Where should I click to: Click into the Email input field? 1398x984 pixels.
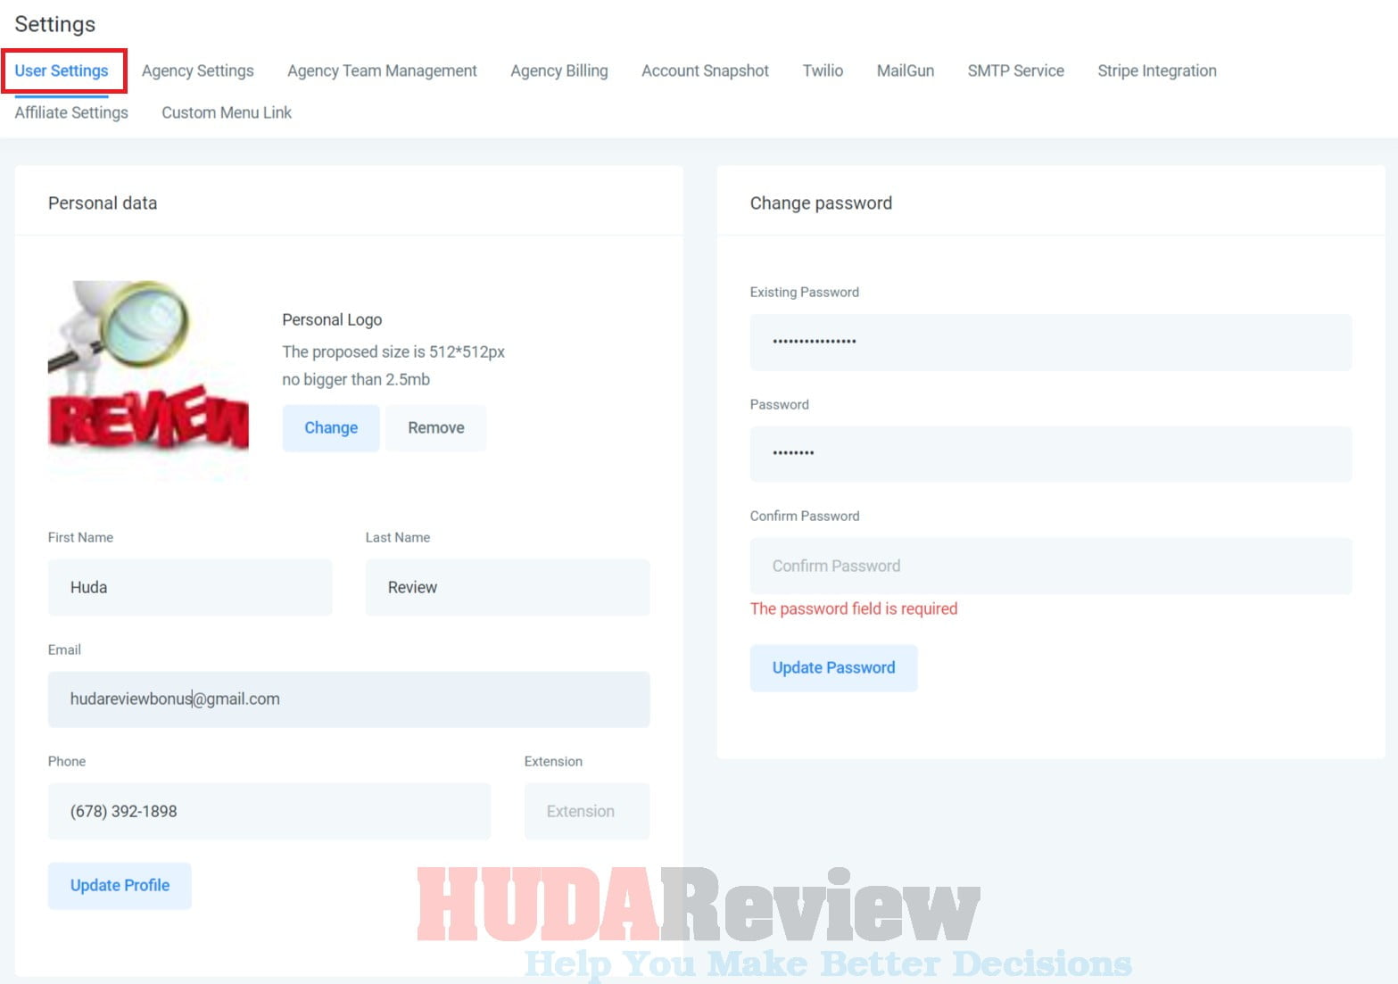click(x=349, y=699)
